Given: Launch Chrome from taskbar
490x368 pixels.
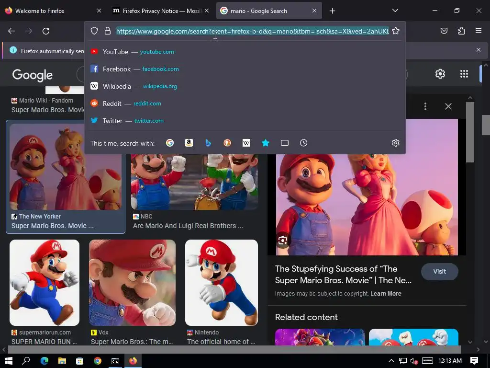Looking at the screenshot, I should click(98, 361).
